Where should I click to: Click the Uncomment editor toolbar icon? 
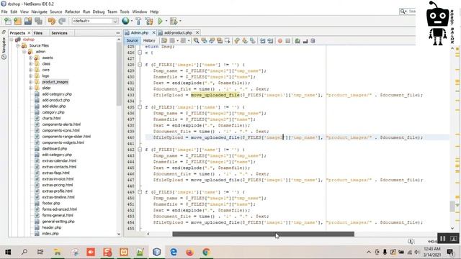(305, 41)
